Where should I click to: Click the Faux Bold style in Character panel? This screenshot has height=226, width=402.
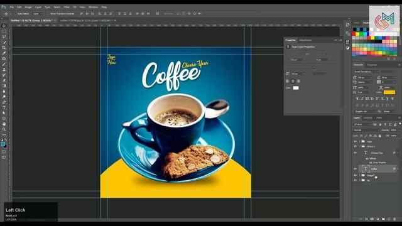(357, 99)
